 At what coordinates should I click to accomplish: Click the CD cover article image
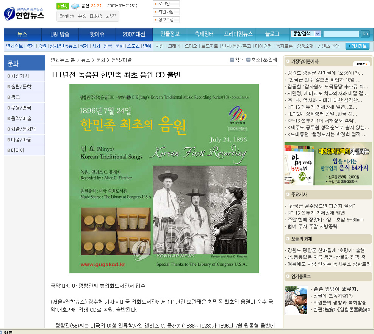(164, 179)
